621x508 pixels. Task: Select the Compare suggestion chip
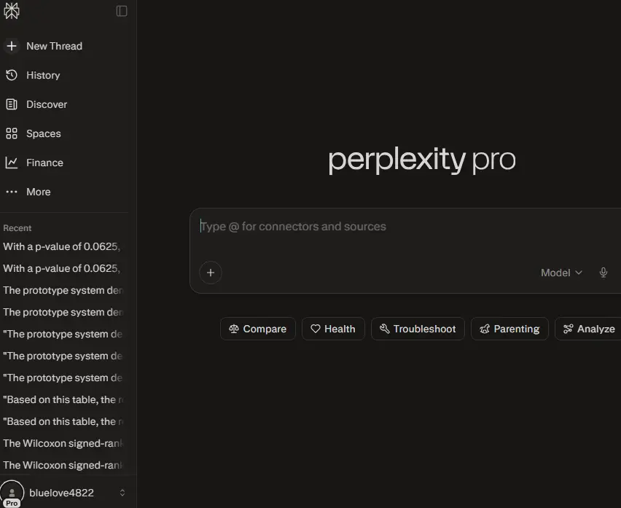tap(258, 329)
